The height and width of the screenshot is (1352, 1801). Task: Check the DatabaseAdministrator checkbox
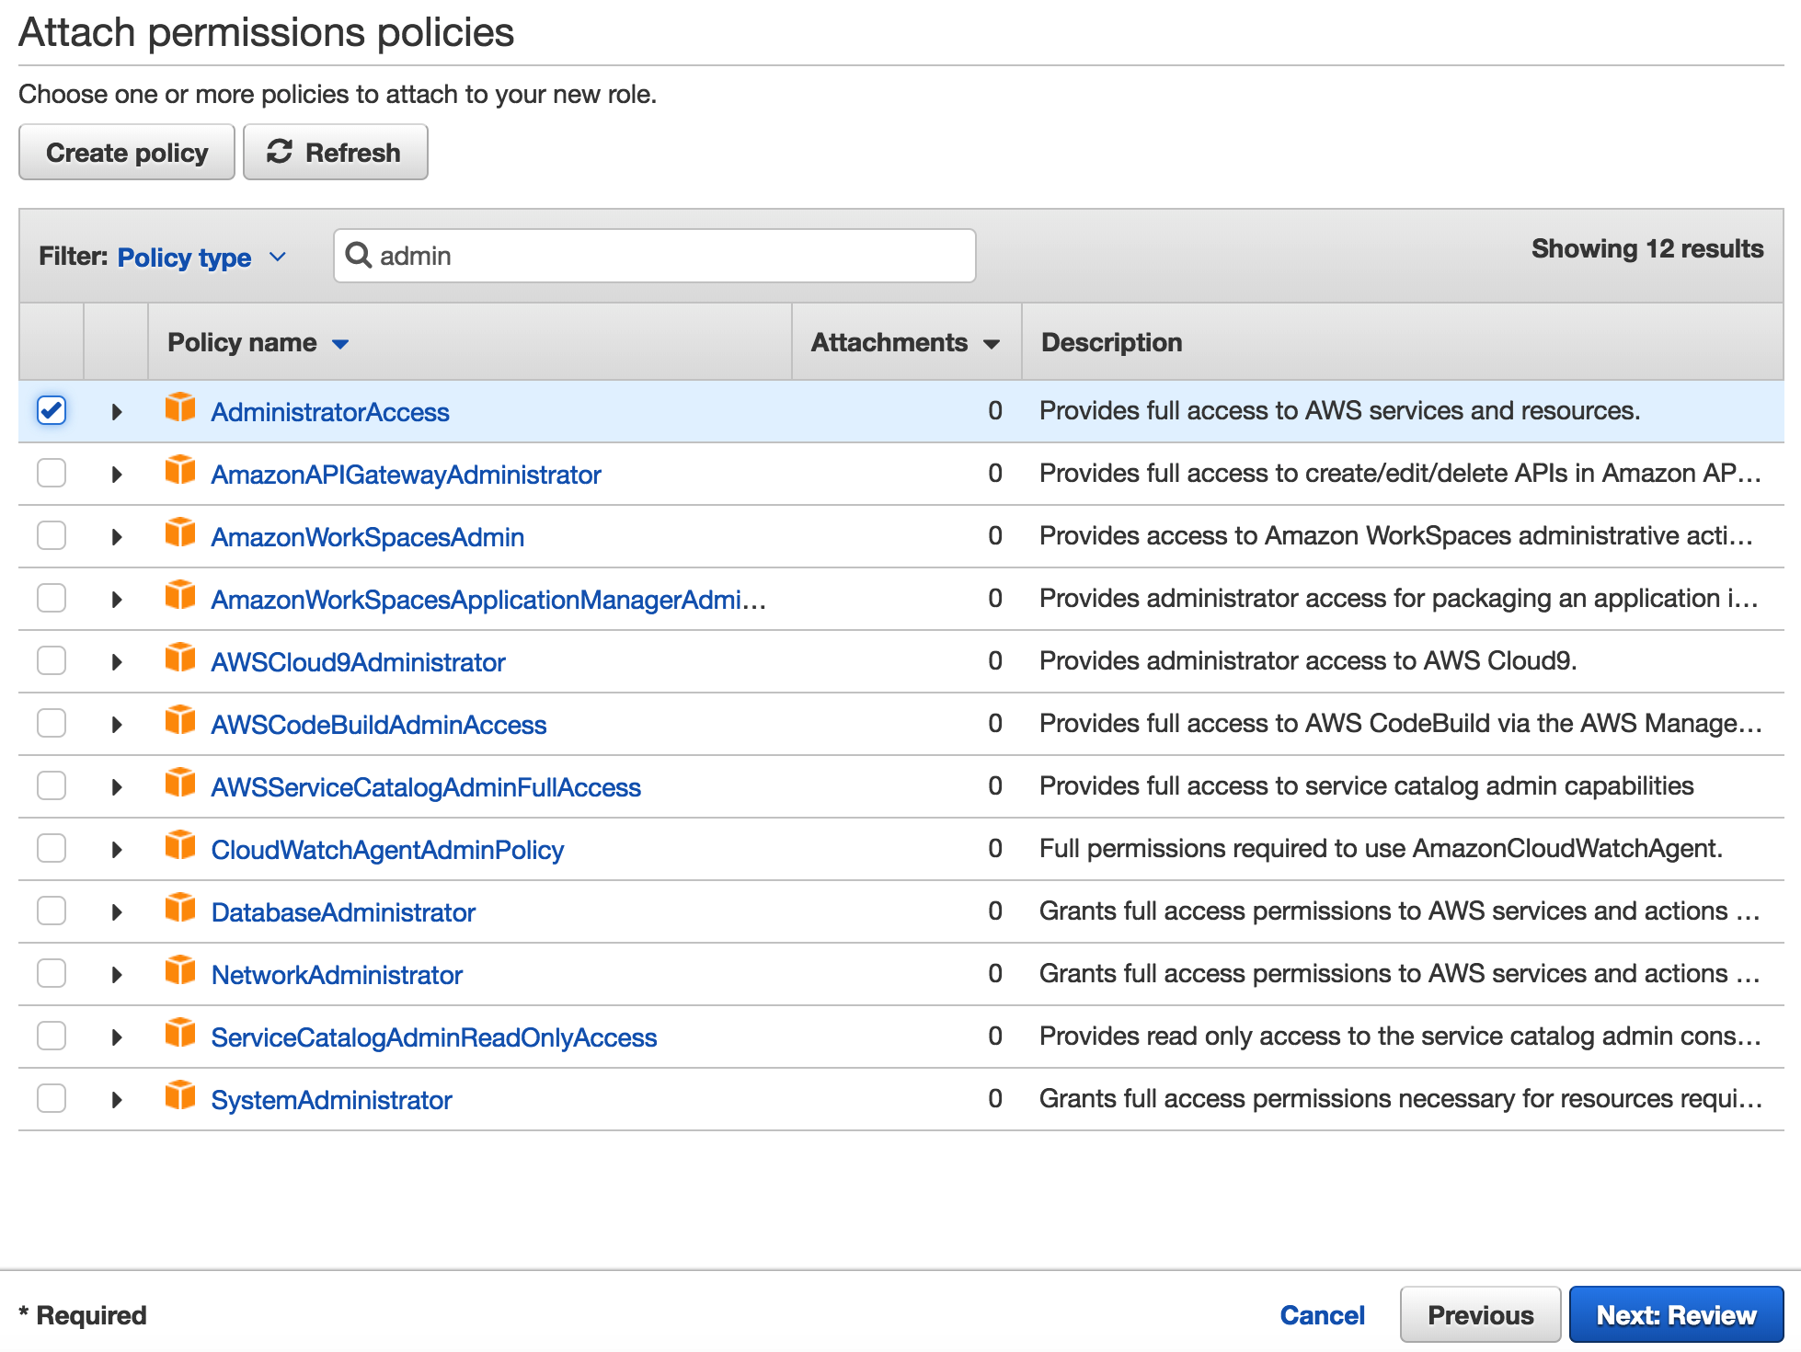(52, 911)
